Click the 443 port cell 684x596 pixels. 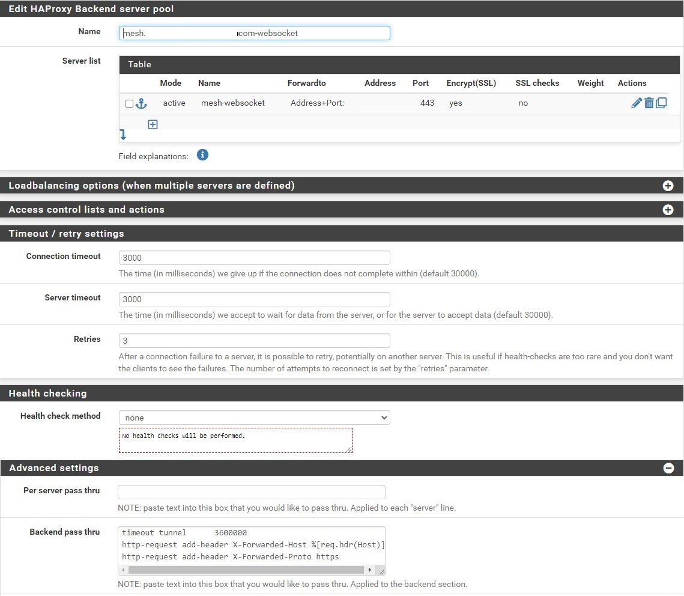[x=426, y=103]
